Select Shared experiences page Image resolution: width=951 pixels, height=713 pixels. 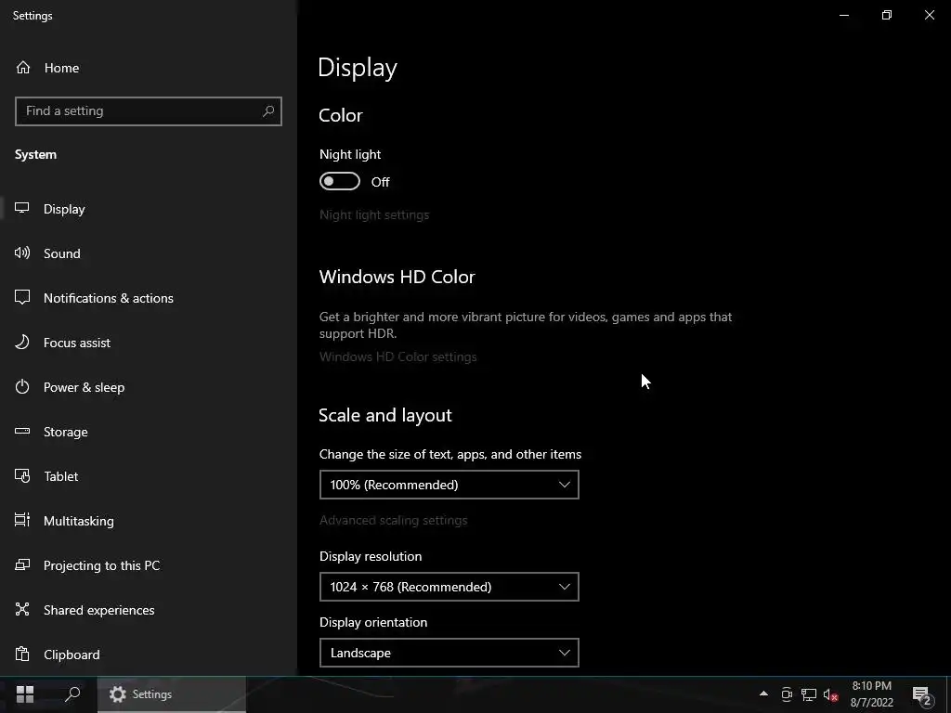tap(98, 610)
